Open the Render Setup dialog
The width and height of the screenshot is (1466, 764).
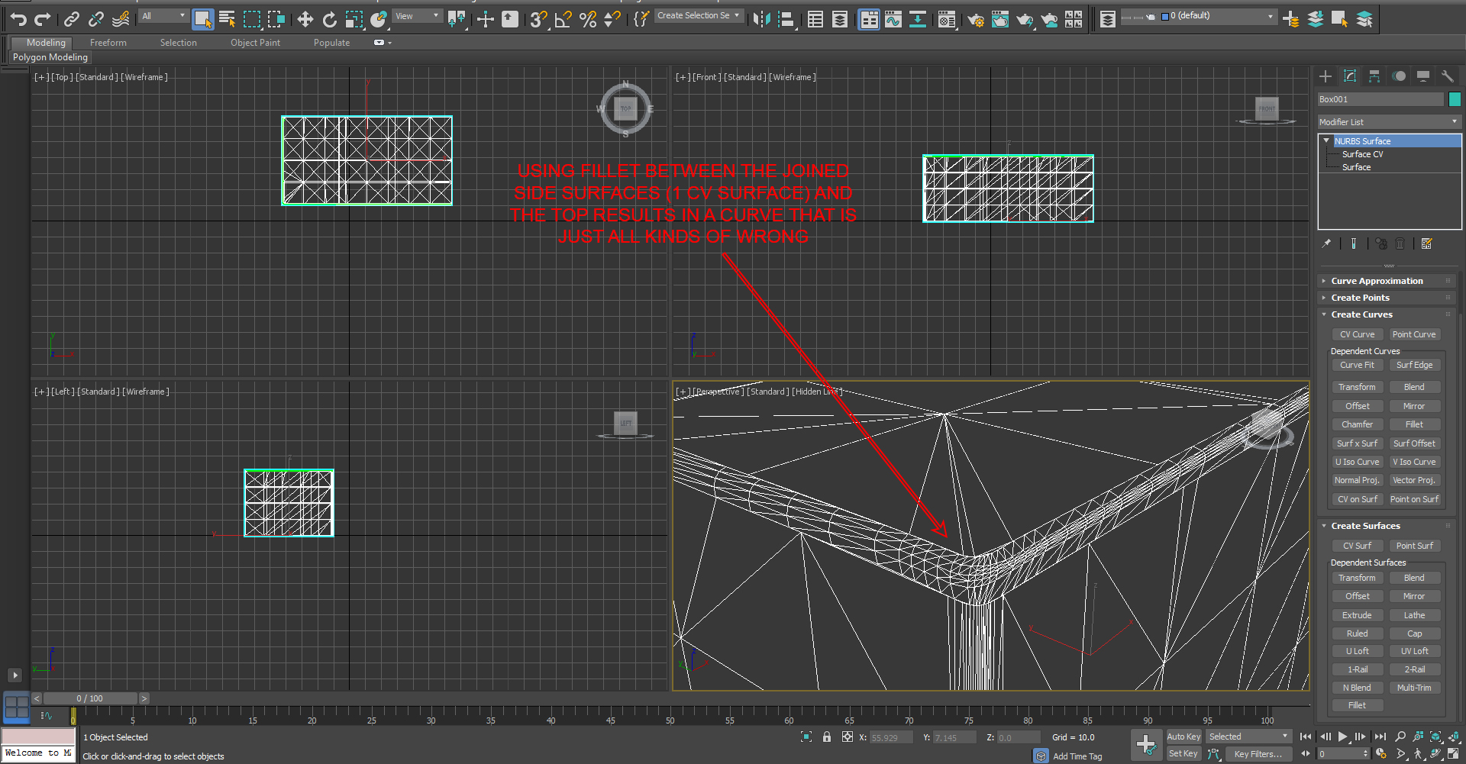976,19
